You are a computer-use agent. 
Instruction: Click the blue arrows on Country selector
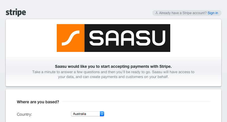pyautogui.click(x=102, y=114)
